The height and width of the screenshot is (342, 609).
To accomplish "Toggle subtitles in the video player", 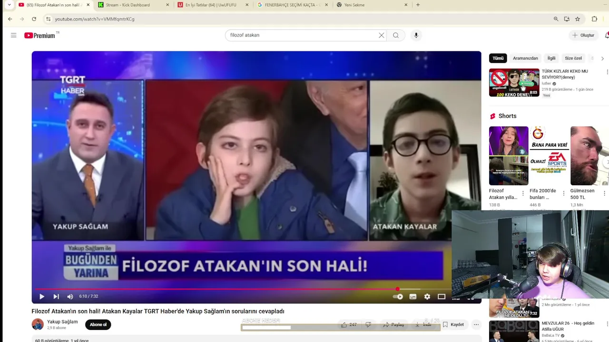I will click(413, 296).
